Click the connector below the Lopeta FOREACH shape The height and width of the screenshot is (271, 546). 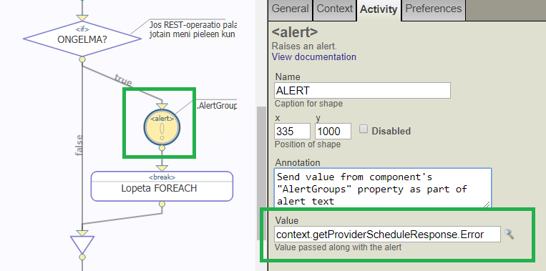[162, 205]
